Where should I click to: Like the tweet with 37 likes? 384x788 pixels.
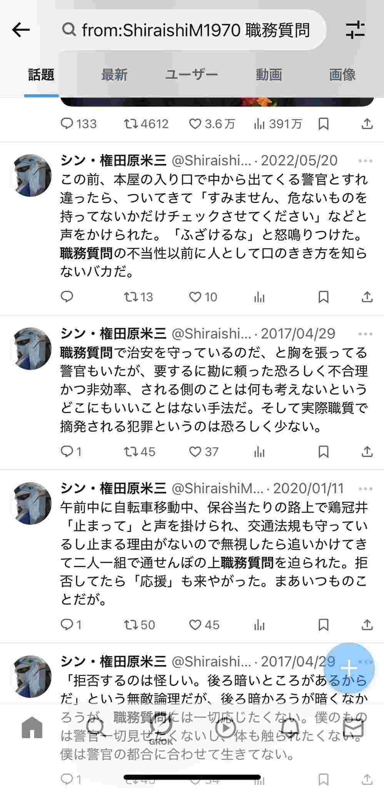pos(195,451)
